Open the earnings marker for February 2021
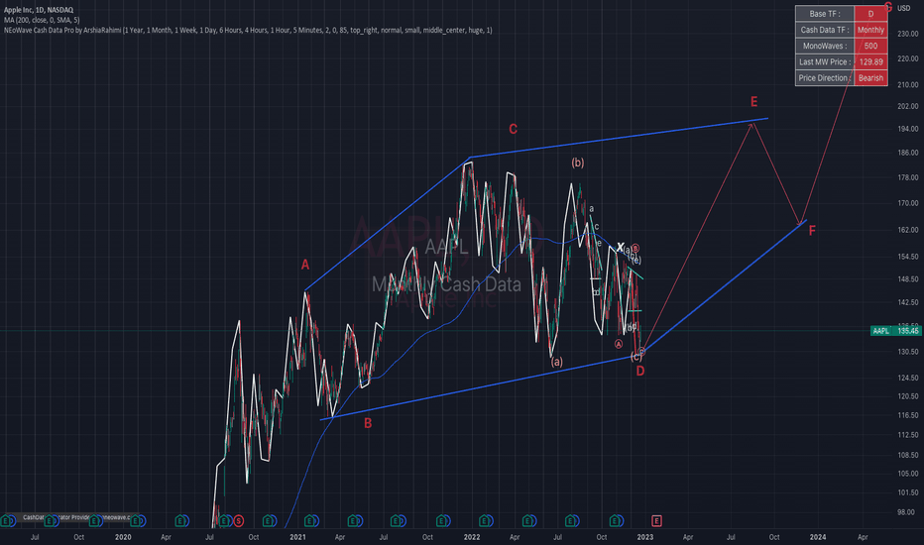The height and width of the screenshot is (545, 924). click(x=310, y=521)
